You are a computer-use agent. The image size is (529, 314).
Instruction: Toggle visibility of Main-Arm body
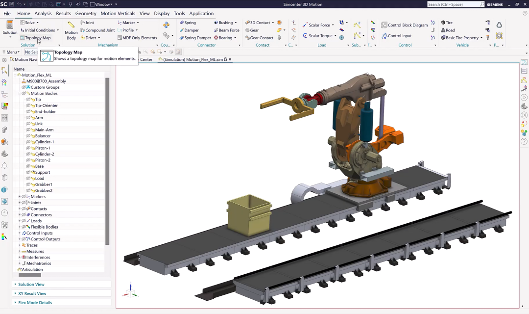(28, 130)
